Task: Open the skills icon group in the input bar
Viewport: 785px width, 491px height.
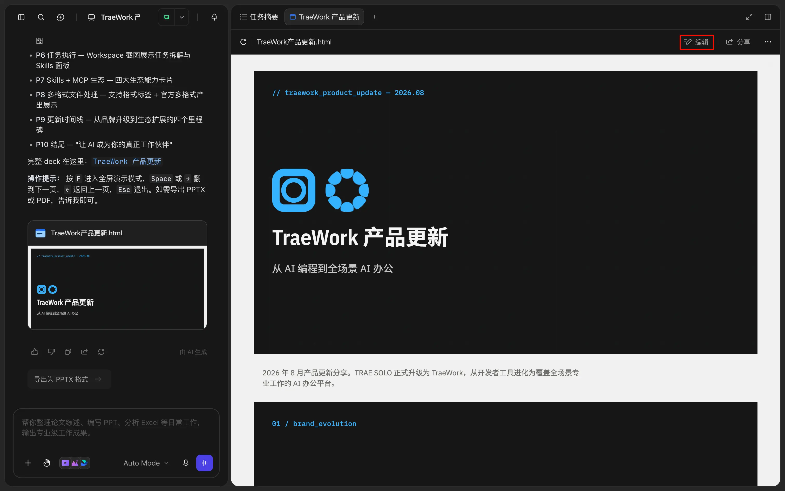Action: (75, 463)
